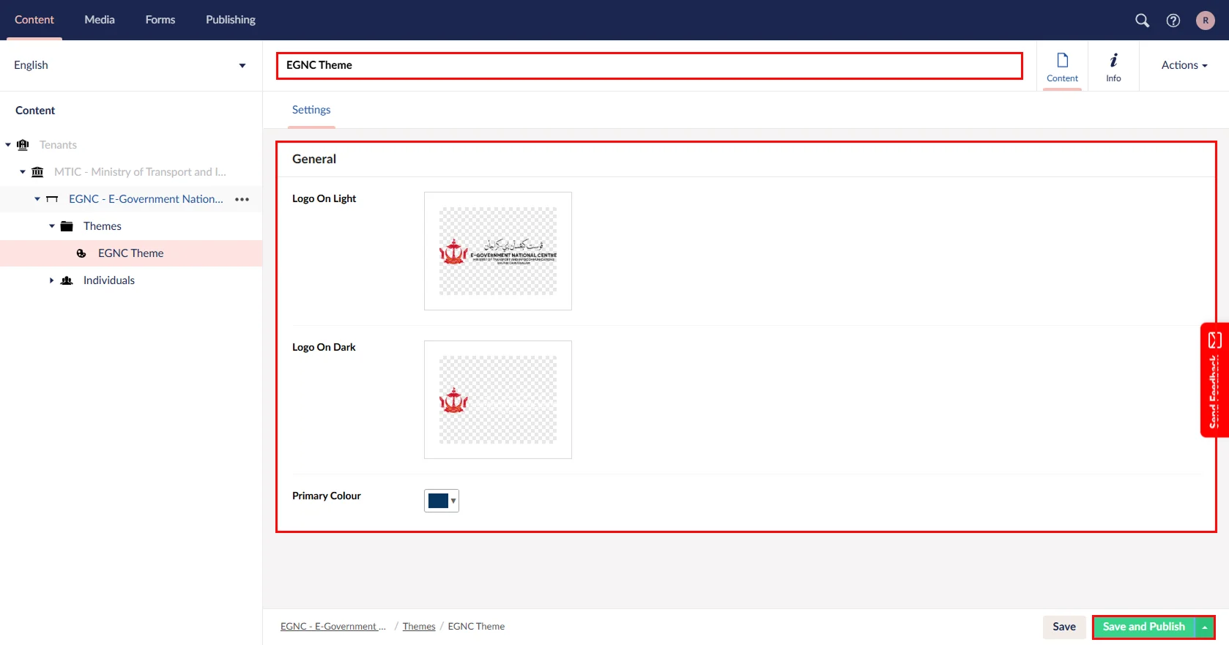The image size is (1229, 645).
Task: Open the Info app icon
Action: pyautogui.click(x=1113, y=67)
